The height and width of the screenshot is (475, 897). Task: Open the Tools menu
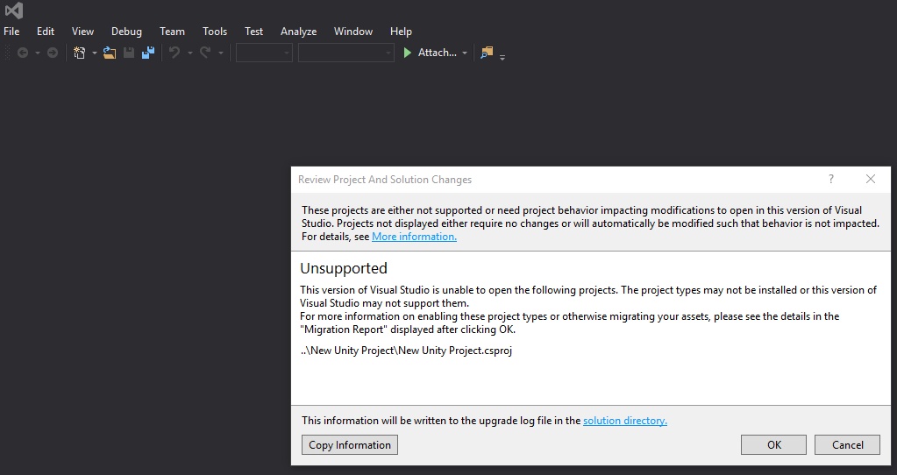pyautogui.click(x=215, y=32)
